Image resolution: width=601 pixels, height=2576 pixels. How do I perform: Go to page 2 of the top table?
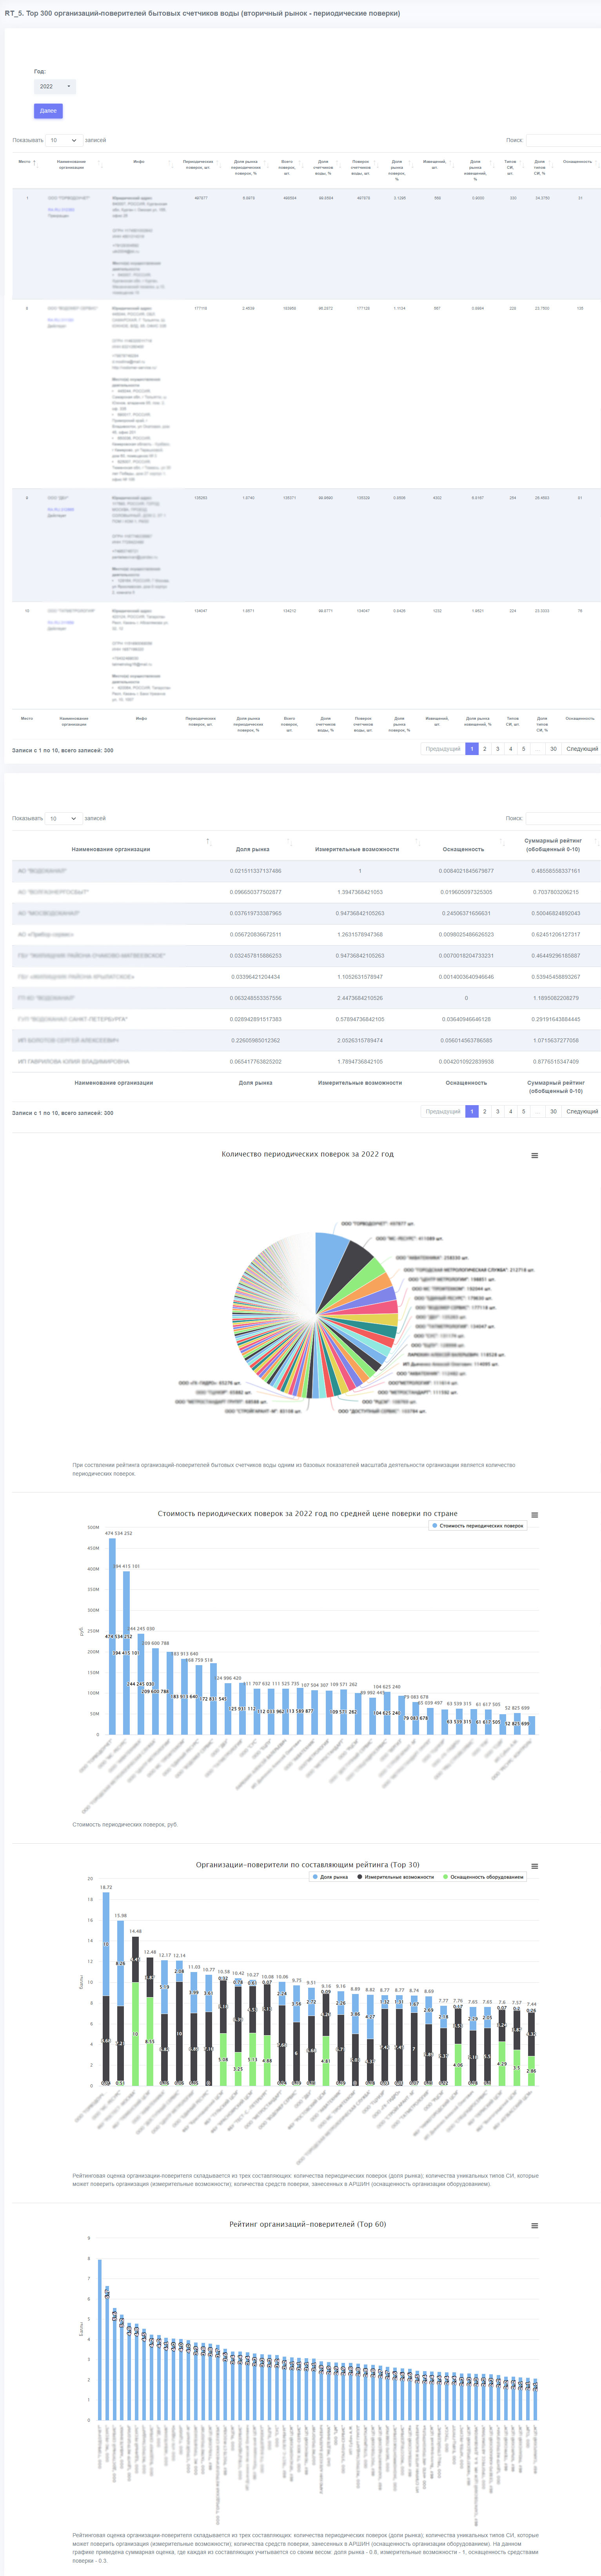pos(485,749)
